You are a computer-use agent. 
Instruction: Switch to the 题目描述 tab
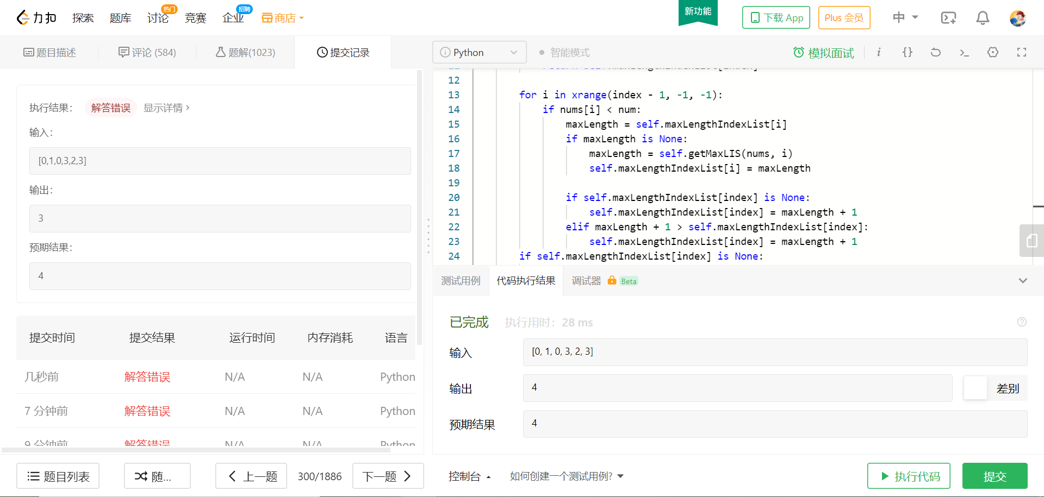[x=49, y=53]
